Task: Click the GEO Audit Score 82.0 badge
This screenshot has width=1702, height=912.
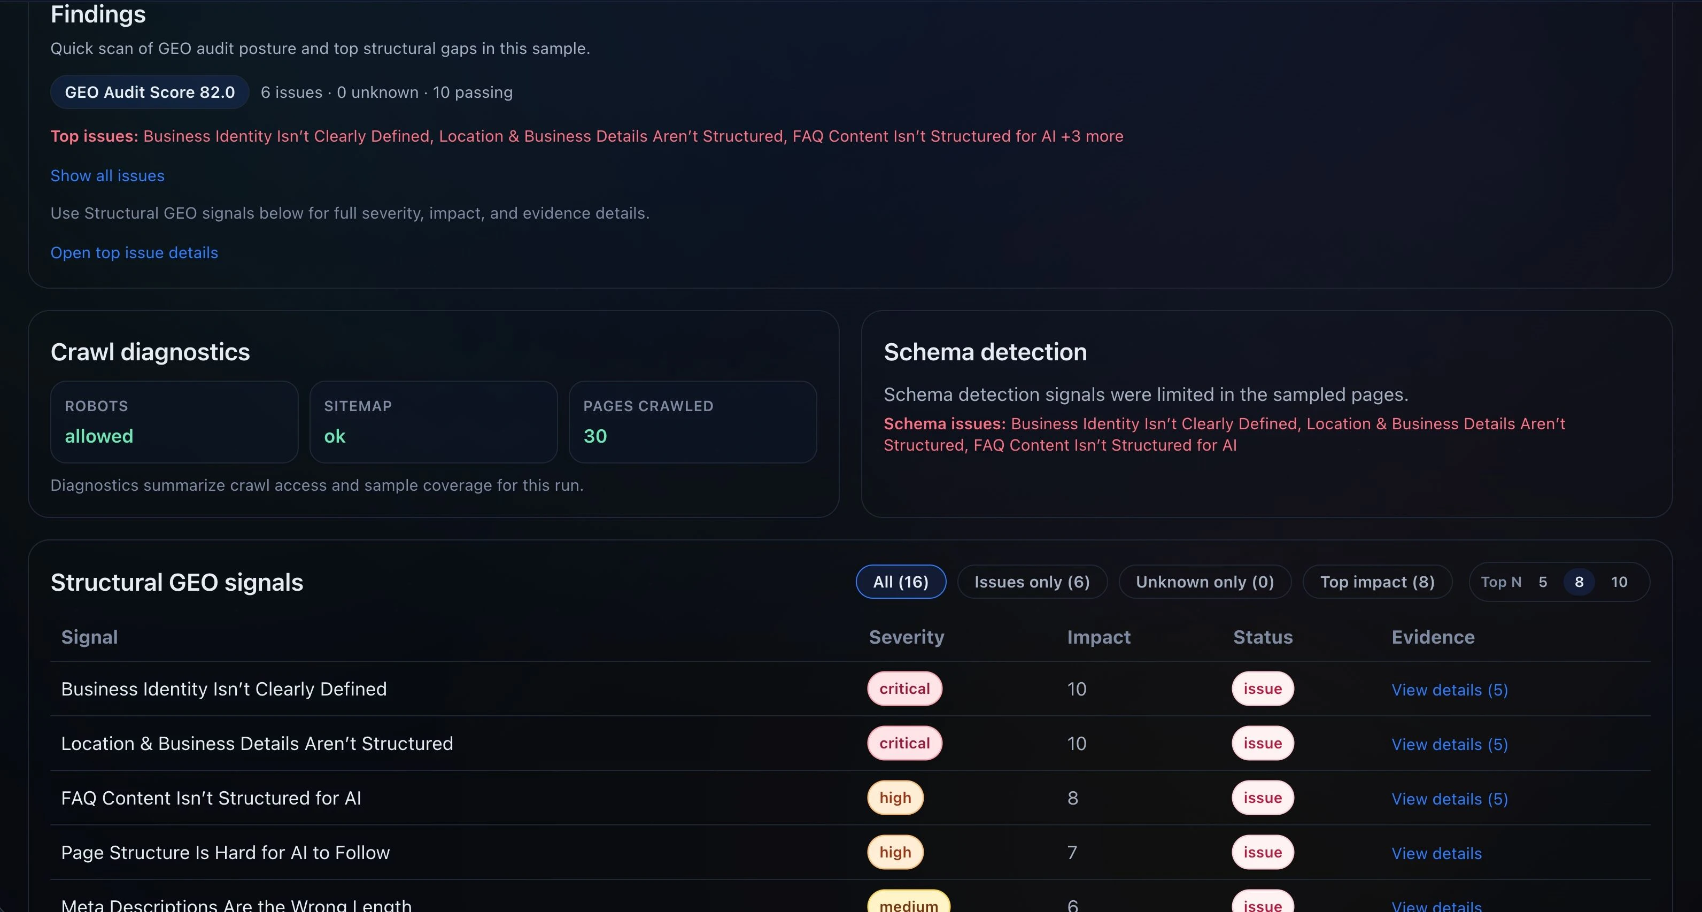Action: coord(149,92)
